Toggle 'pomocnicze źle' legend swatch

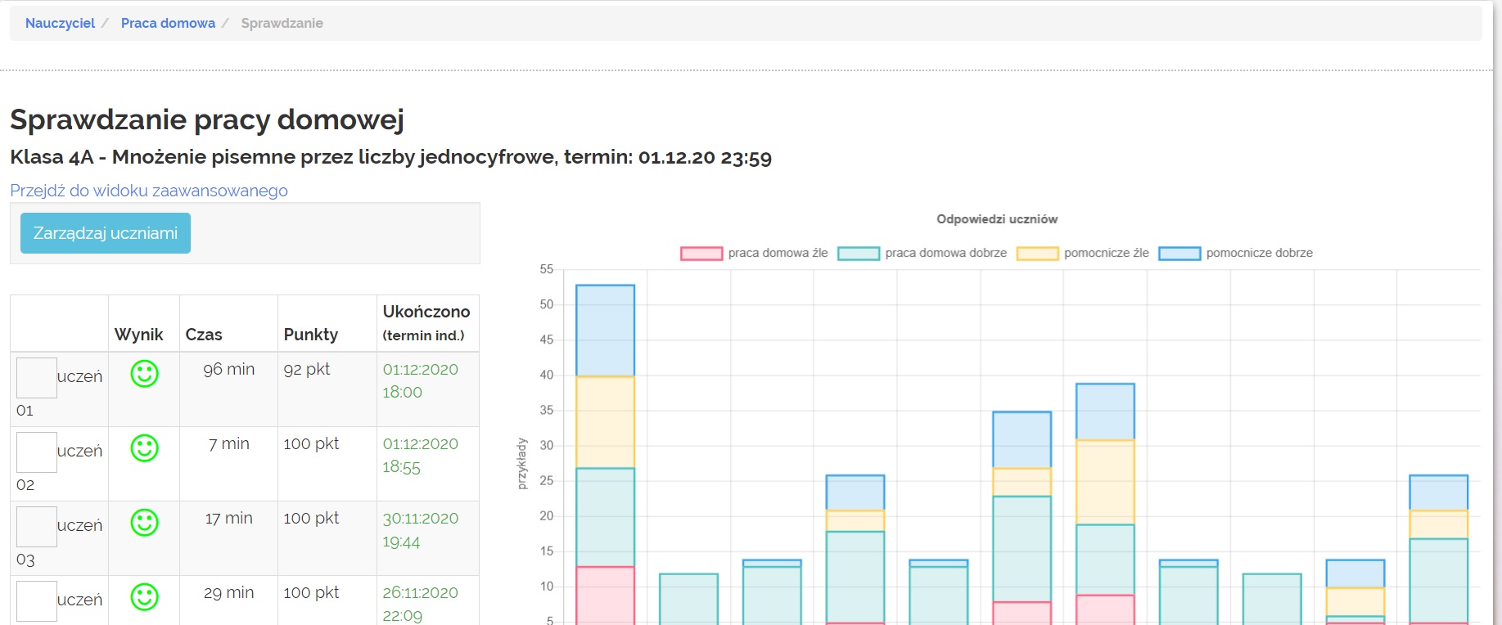1037,254
